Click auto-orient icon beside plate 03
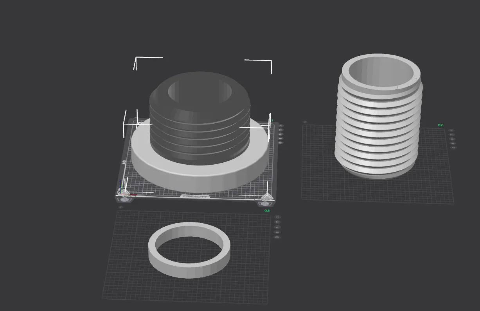The image size is (480, 311). click(x=278, y=222)
